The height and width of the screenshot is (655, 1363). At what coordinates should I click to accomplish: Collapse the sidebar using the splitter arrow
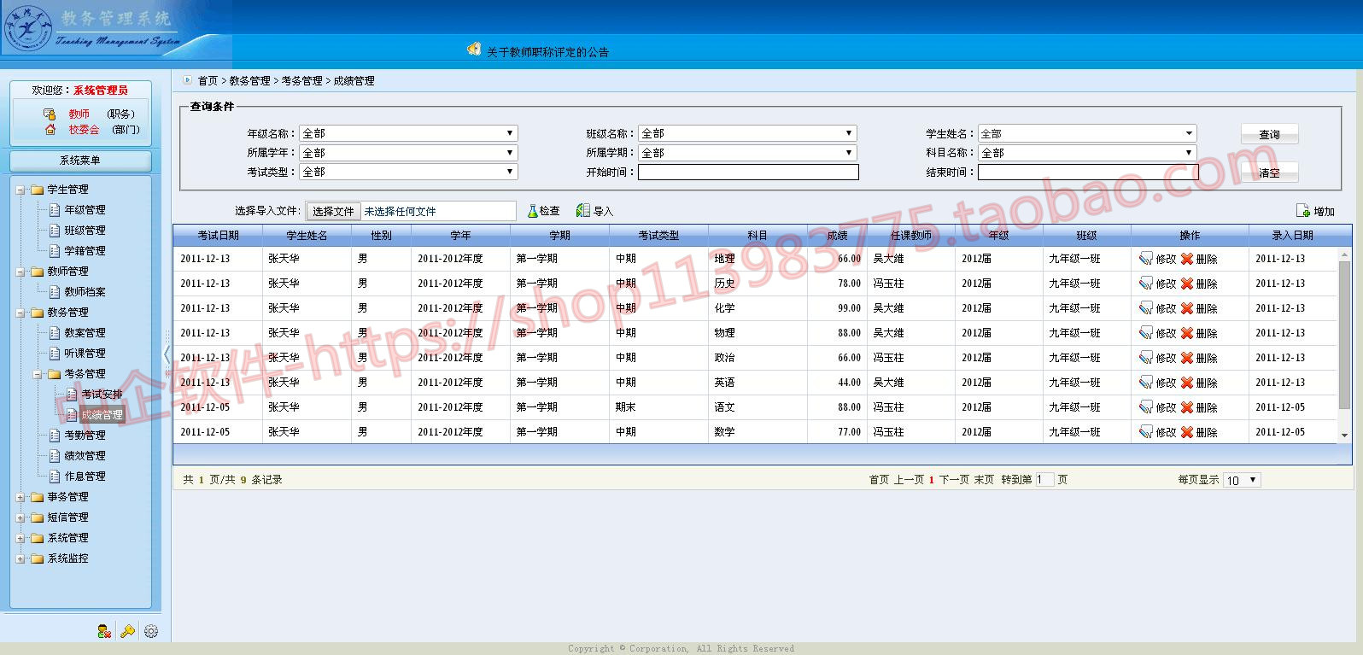167,354
